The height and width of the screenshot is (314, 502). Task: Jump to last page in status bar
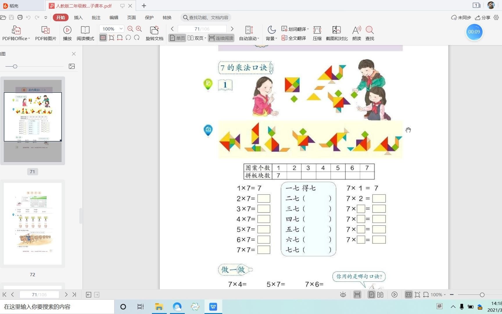click(x=74, y=295)
